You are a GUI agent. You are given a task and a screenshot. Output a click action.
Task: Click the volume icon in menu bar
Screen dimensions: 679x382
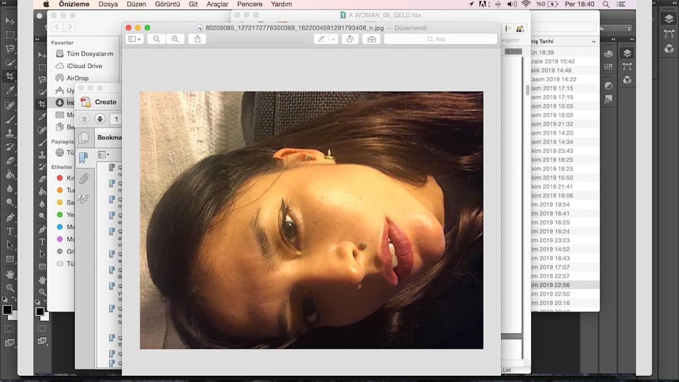click(512, 4)
